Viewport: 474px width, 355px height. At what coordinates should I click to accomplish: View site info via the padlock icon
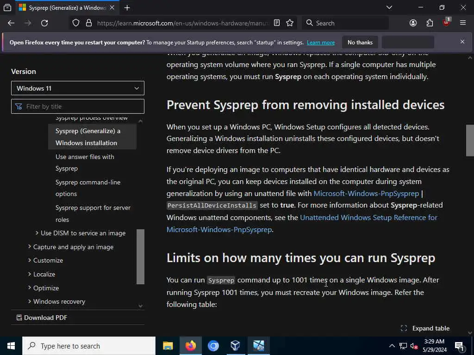[x=89, y=23]
